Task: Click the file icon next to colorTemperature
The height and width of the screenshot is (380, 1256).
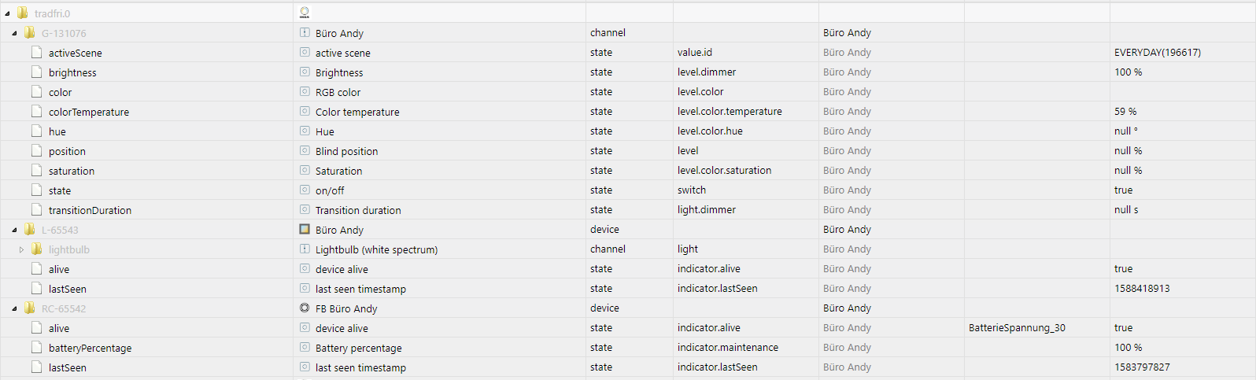Action: (x=36, y=111)
